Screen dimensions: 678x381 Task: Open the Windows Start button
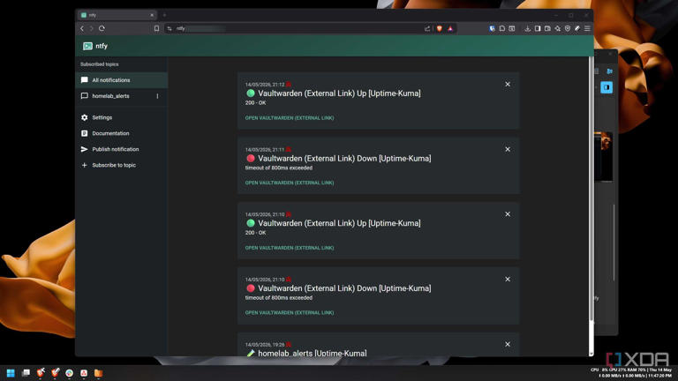(x=11, y=373)
